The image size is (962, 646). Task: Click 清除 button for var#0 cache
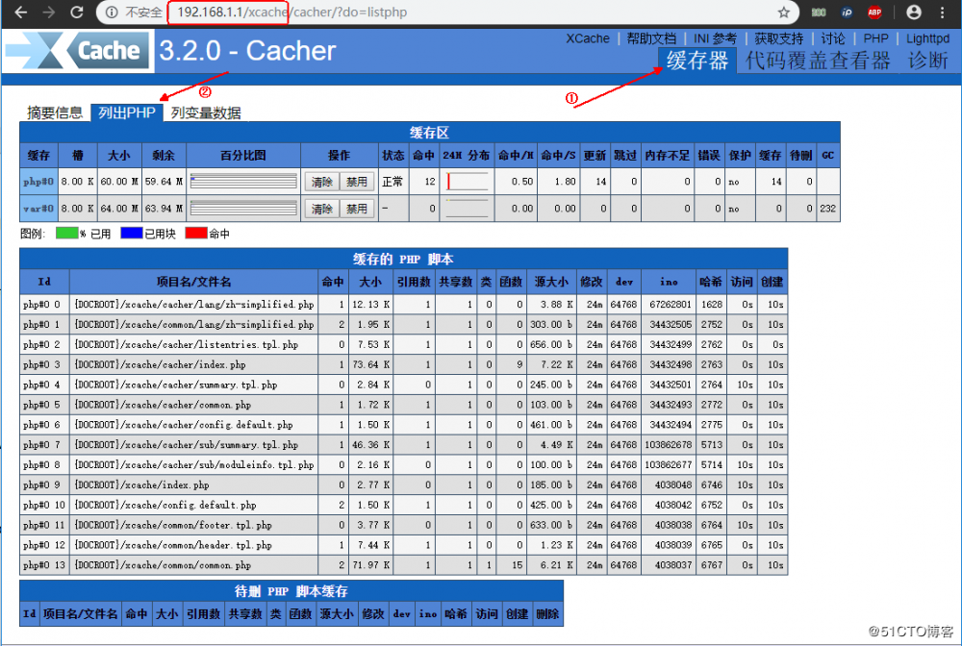pos(321,209)
